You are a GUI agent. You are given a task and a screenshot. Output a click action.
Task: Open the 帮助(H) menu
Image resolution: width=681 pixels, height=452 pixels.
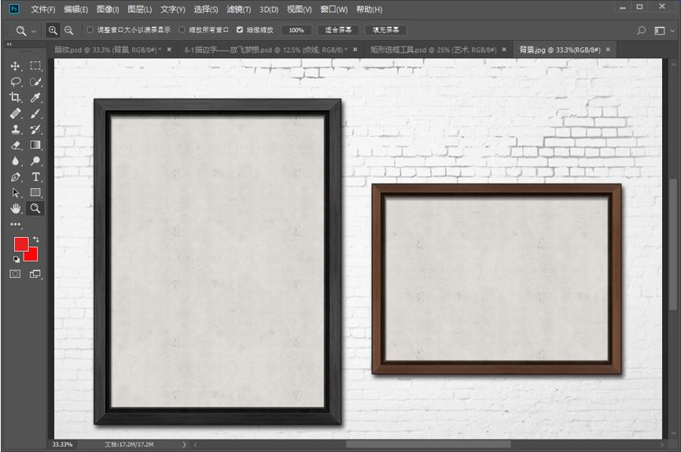click(x=369, y=9)
